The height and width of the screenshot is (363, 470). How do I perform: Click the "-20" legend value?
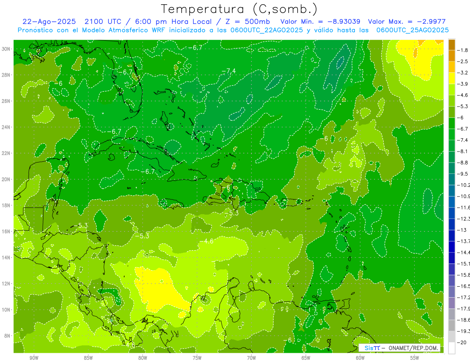click(462, 342)
